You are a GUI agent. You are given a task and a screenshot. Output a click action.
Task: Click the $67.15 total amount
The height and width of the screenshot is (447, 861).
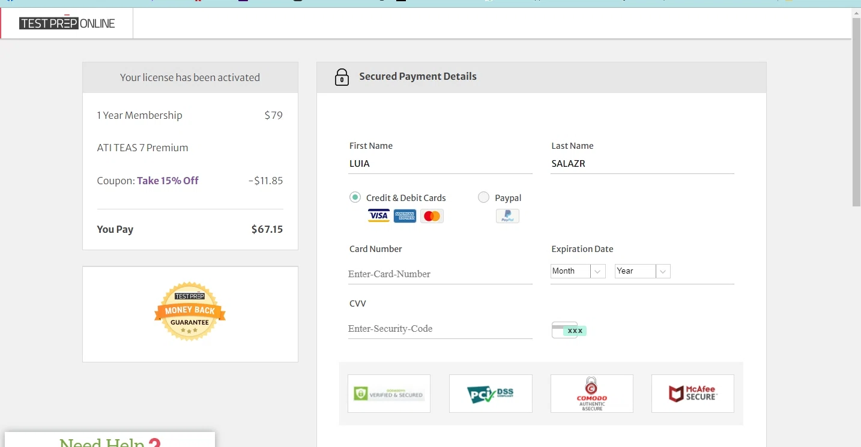[267, 229]
